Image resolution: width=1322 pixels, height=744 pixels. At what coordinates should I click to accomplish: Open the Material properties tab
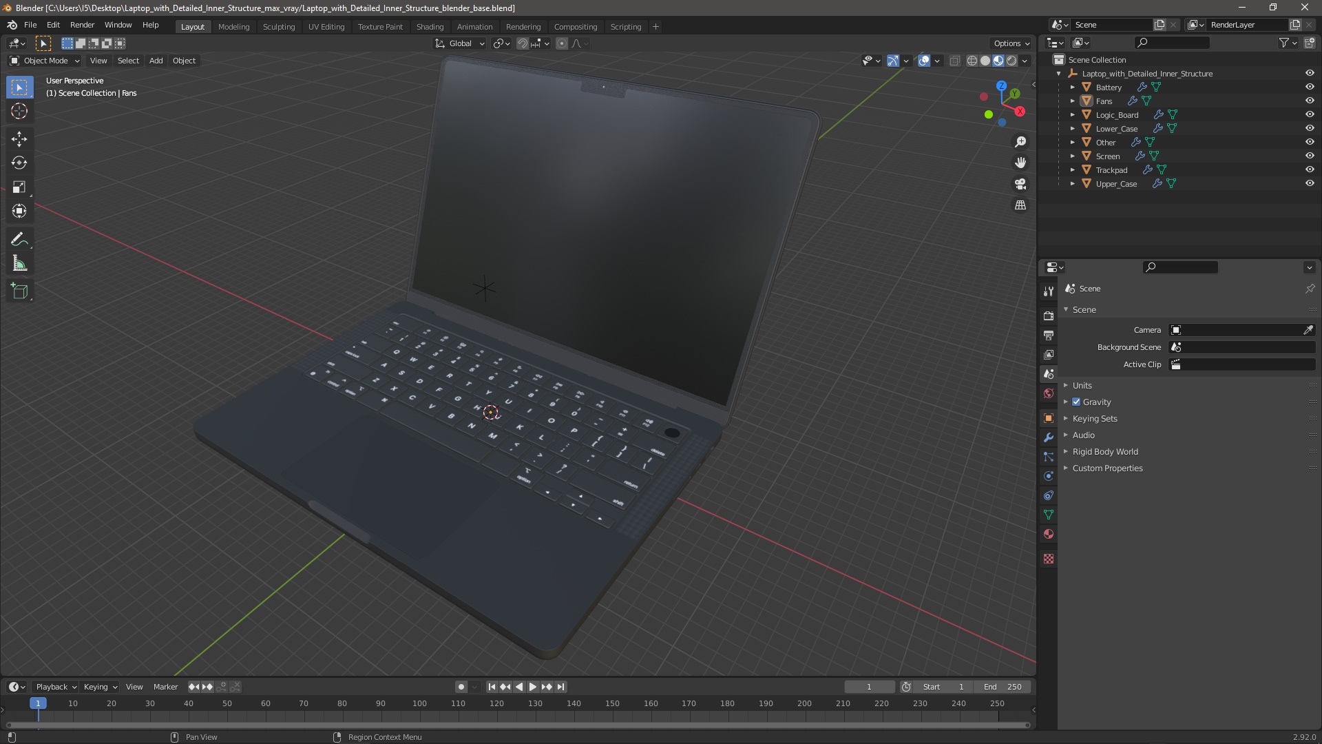point(1049,534)
